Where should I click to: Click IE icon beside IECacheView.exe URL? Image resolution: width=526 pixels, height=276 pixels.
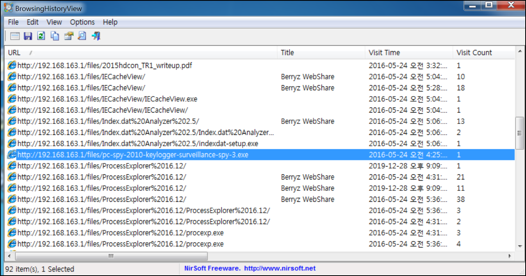click(x=12, y=99)
